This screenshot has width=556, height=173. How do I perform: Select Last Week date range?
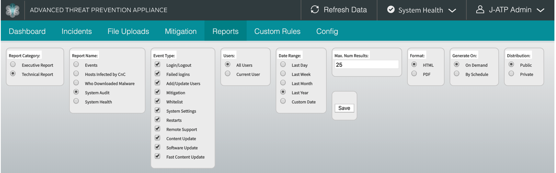tap(283, 74)
